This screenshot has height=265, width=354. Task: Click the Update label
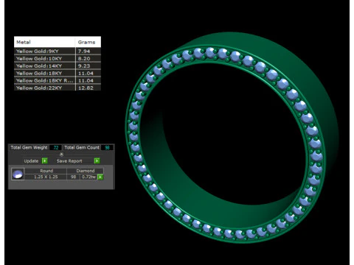pyautogui.click(x=31, y=161)
